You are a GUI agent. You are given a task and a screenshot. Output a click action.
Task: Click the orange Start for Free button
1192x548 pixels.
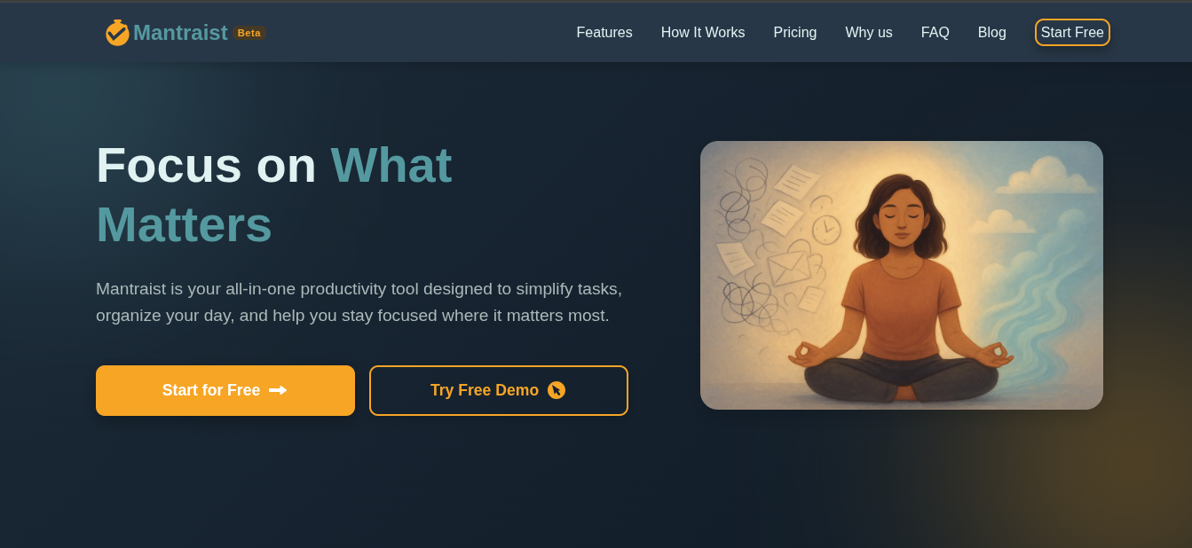225,390
